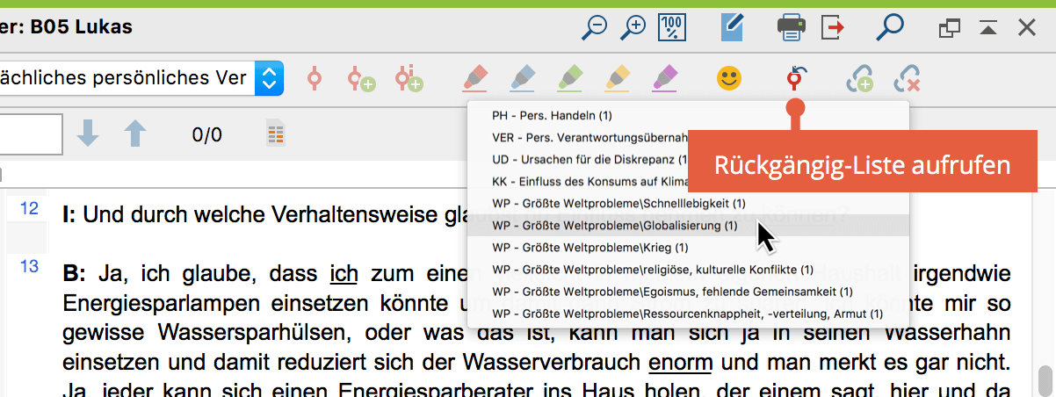
Task: Open search in document magnifier
Action: pyautogui.click(x=890, y=28)
